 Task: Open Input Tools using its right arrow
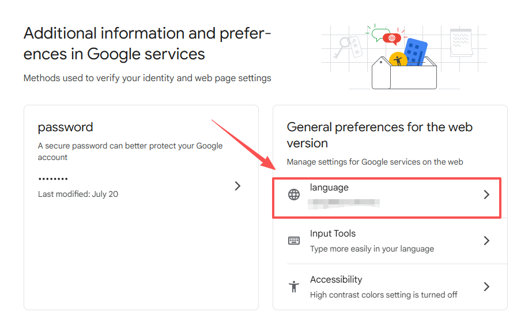coord(486,241)
